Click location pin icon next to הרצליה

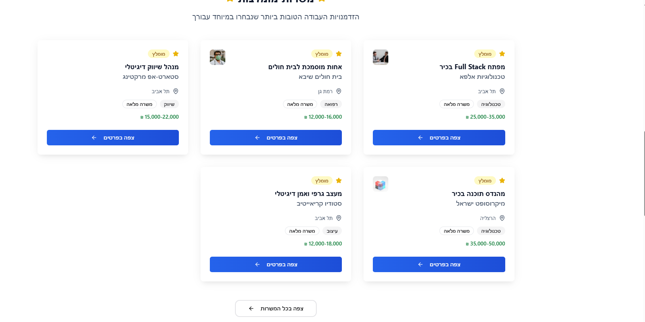coord(502,218)
